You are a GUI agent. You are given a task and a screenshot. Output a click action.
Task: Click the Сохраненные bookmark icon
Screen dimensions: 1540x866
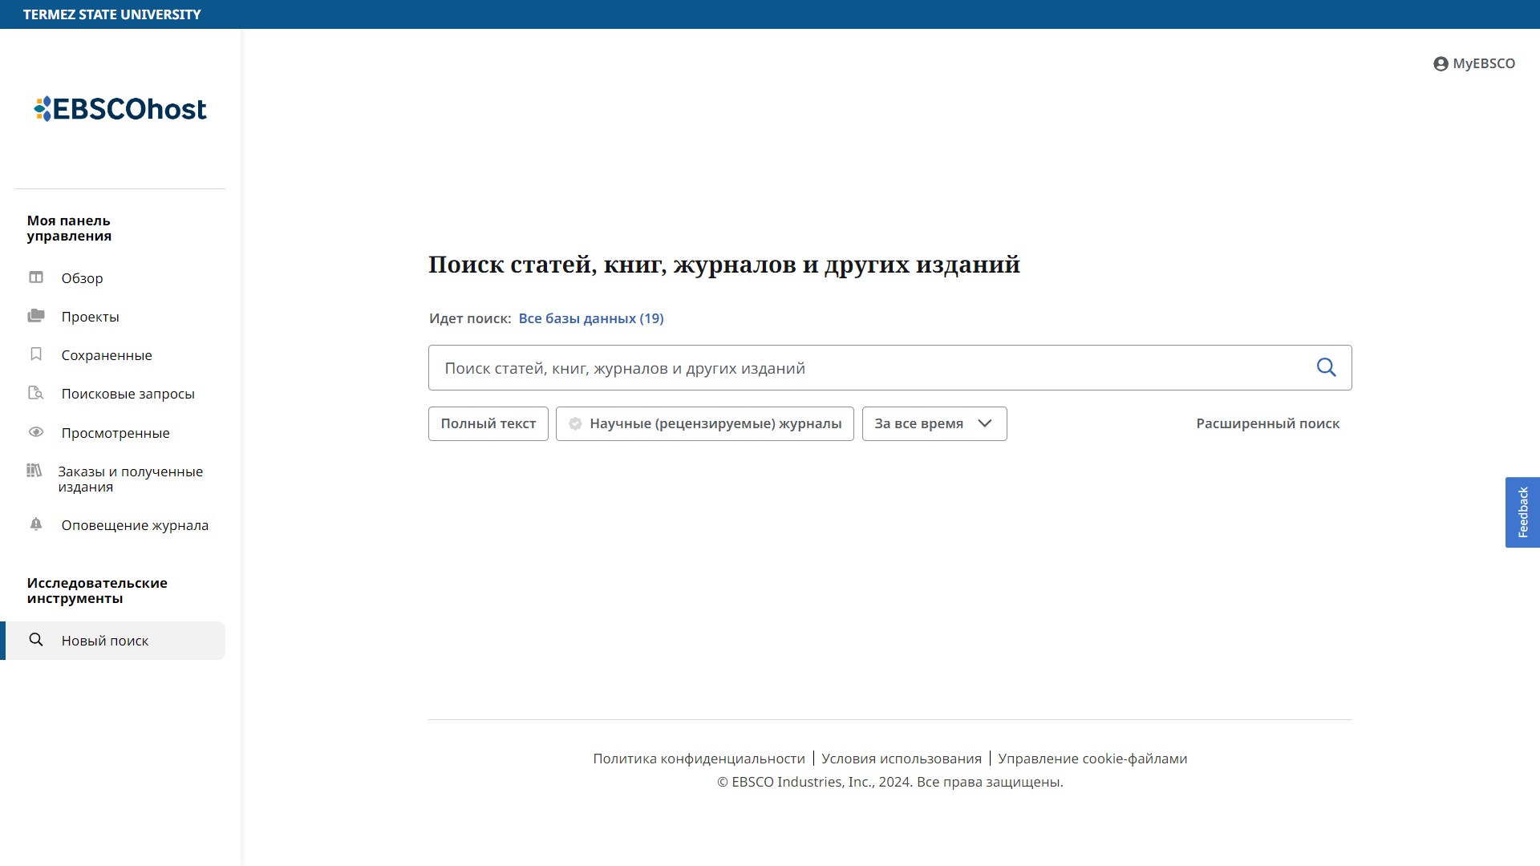pos(36,354)
